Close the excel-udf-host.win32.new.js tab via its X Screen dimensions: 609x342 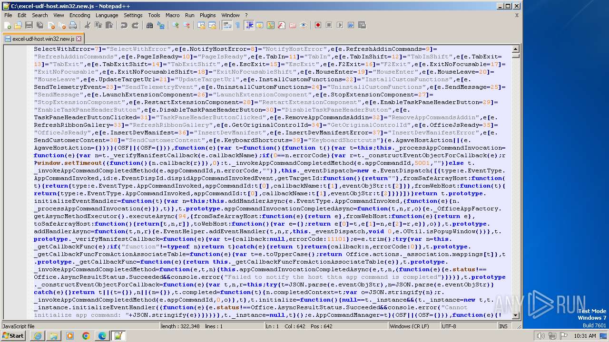point(79,38)
